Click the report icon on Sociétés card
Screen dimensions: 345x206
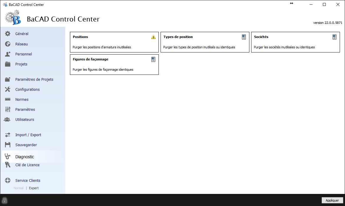pyautogui.click(x=334, y=37)
